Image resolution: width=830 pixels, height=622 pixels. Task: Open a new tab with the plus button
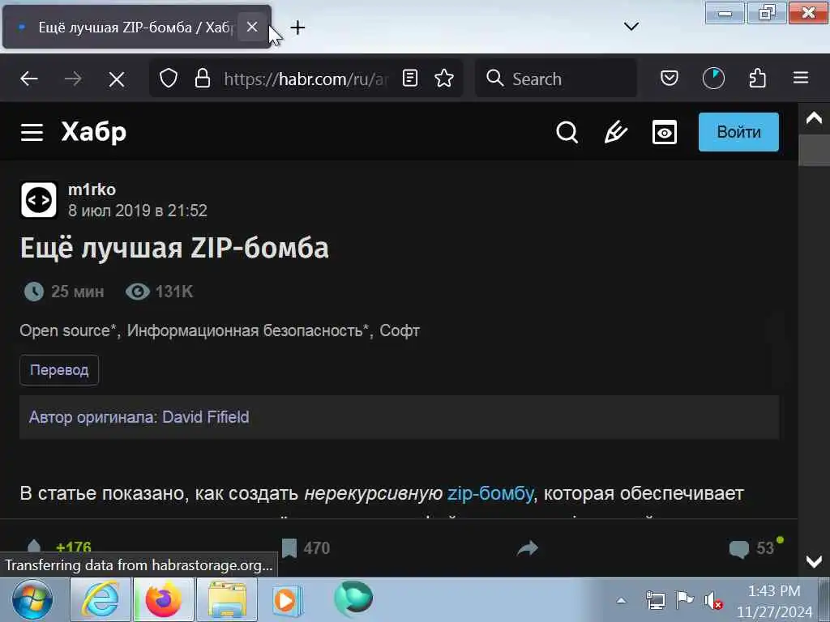(x=298, y=28)
